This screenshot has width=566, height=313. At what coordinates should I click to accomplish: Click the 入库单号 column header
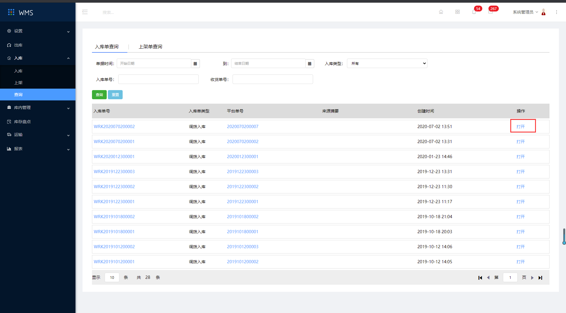[102, 111]
